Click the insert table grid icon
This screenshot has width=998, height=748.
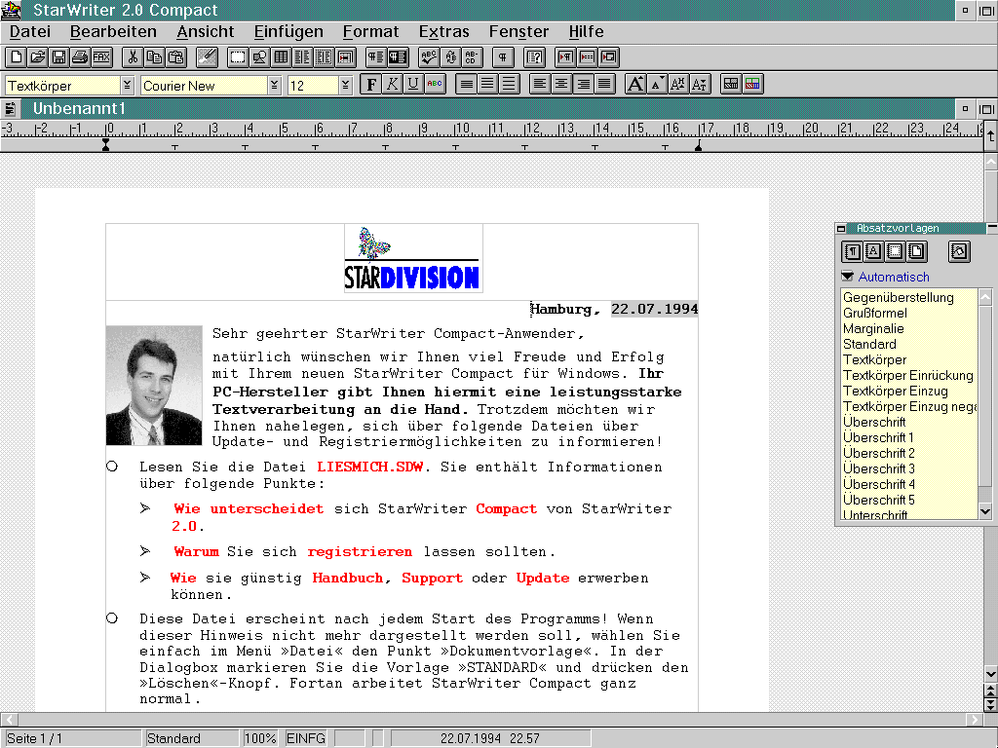[281, 57]
